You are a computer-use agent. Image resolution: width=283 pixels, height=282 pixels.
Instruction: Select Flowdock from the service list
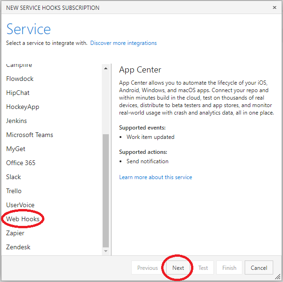(x=20, y=79)
